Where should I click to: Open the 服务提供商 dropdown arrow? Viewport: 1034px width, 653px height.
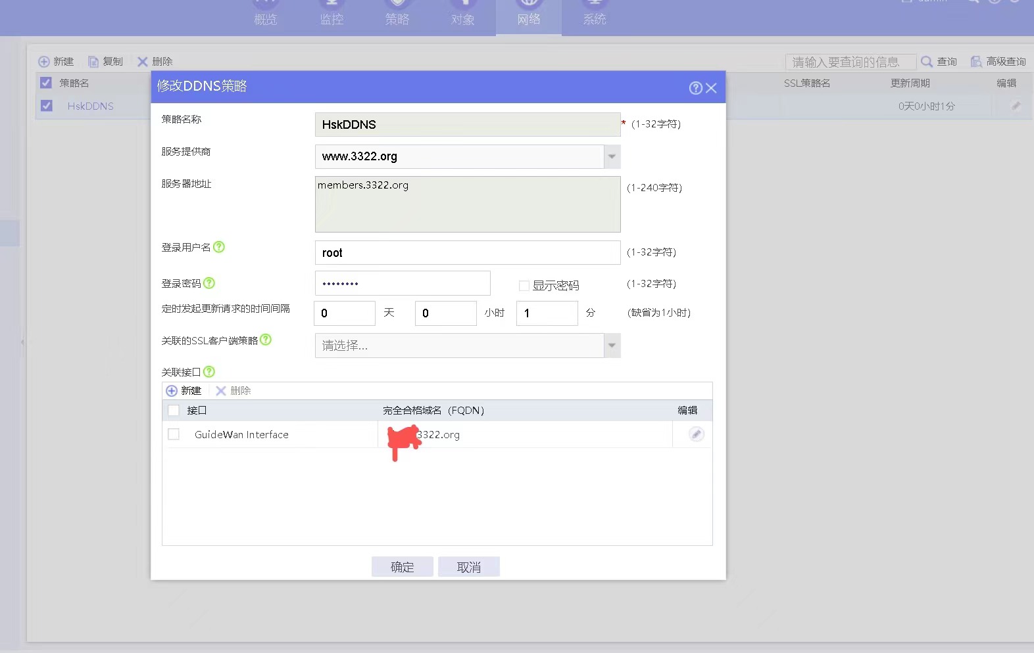[x=612, y=156]
